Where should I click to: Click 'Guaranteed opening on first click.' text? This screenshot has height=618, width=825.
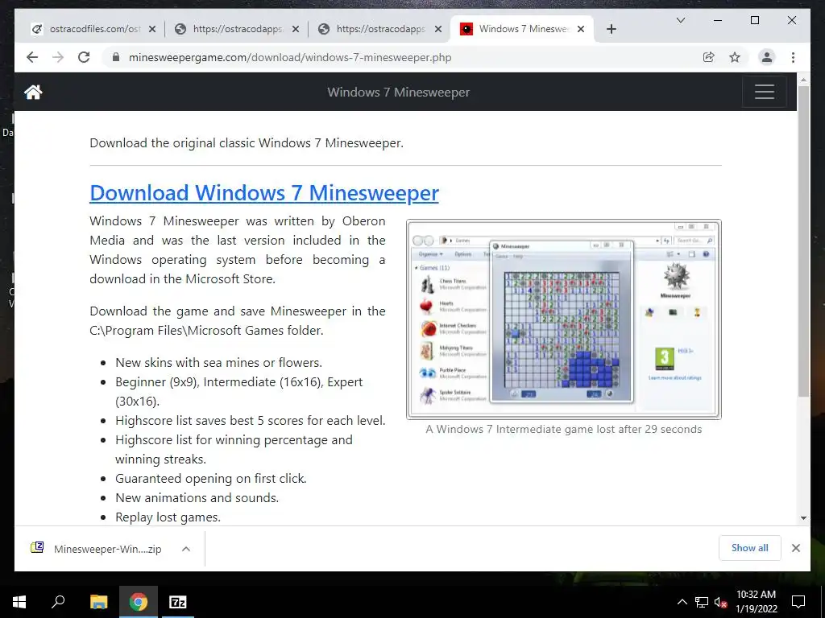[211, 478]
